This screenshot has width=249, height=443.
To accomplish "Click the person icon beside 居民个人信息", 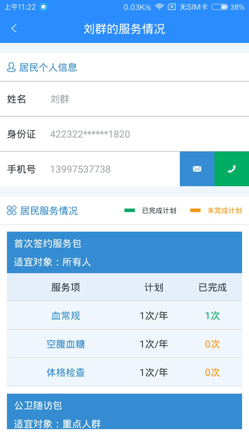I will (11, 67).
